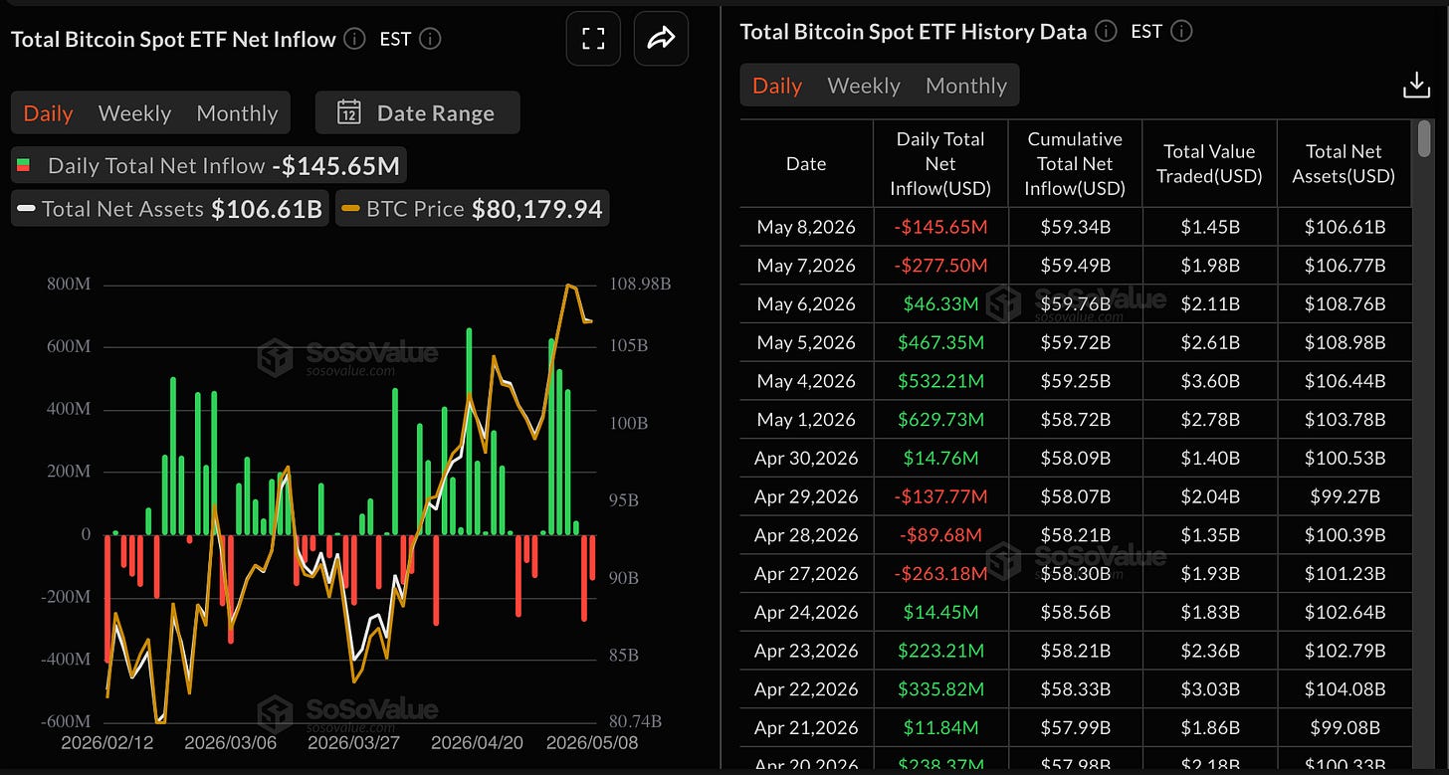
Task: Click the -$145.65M inflow cell in the table
Action: [x=940, y=227]
